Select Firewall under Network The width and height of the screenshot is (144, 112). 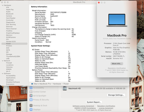click(9, 63)
